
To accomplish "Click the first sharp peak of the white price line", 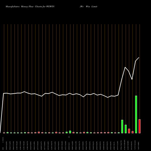I will (125, 67).
